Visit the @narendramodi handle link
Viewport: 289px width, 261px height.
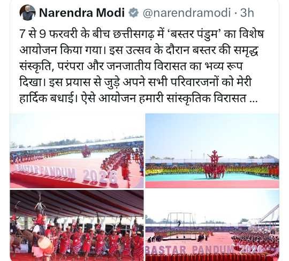187,13
